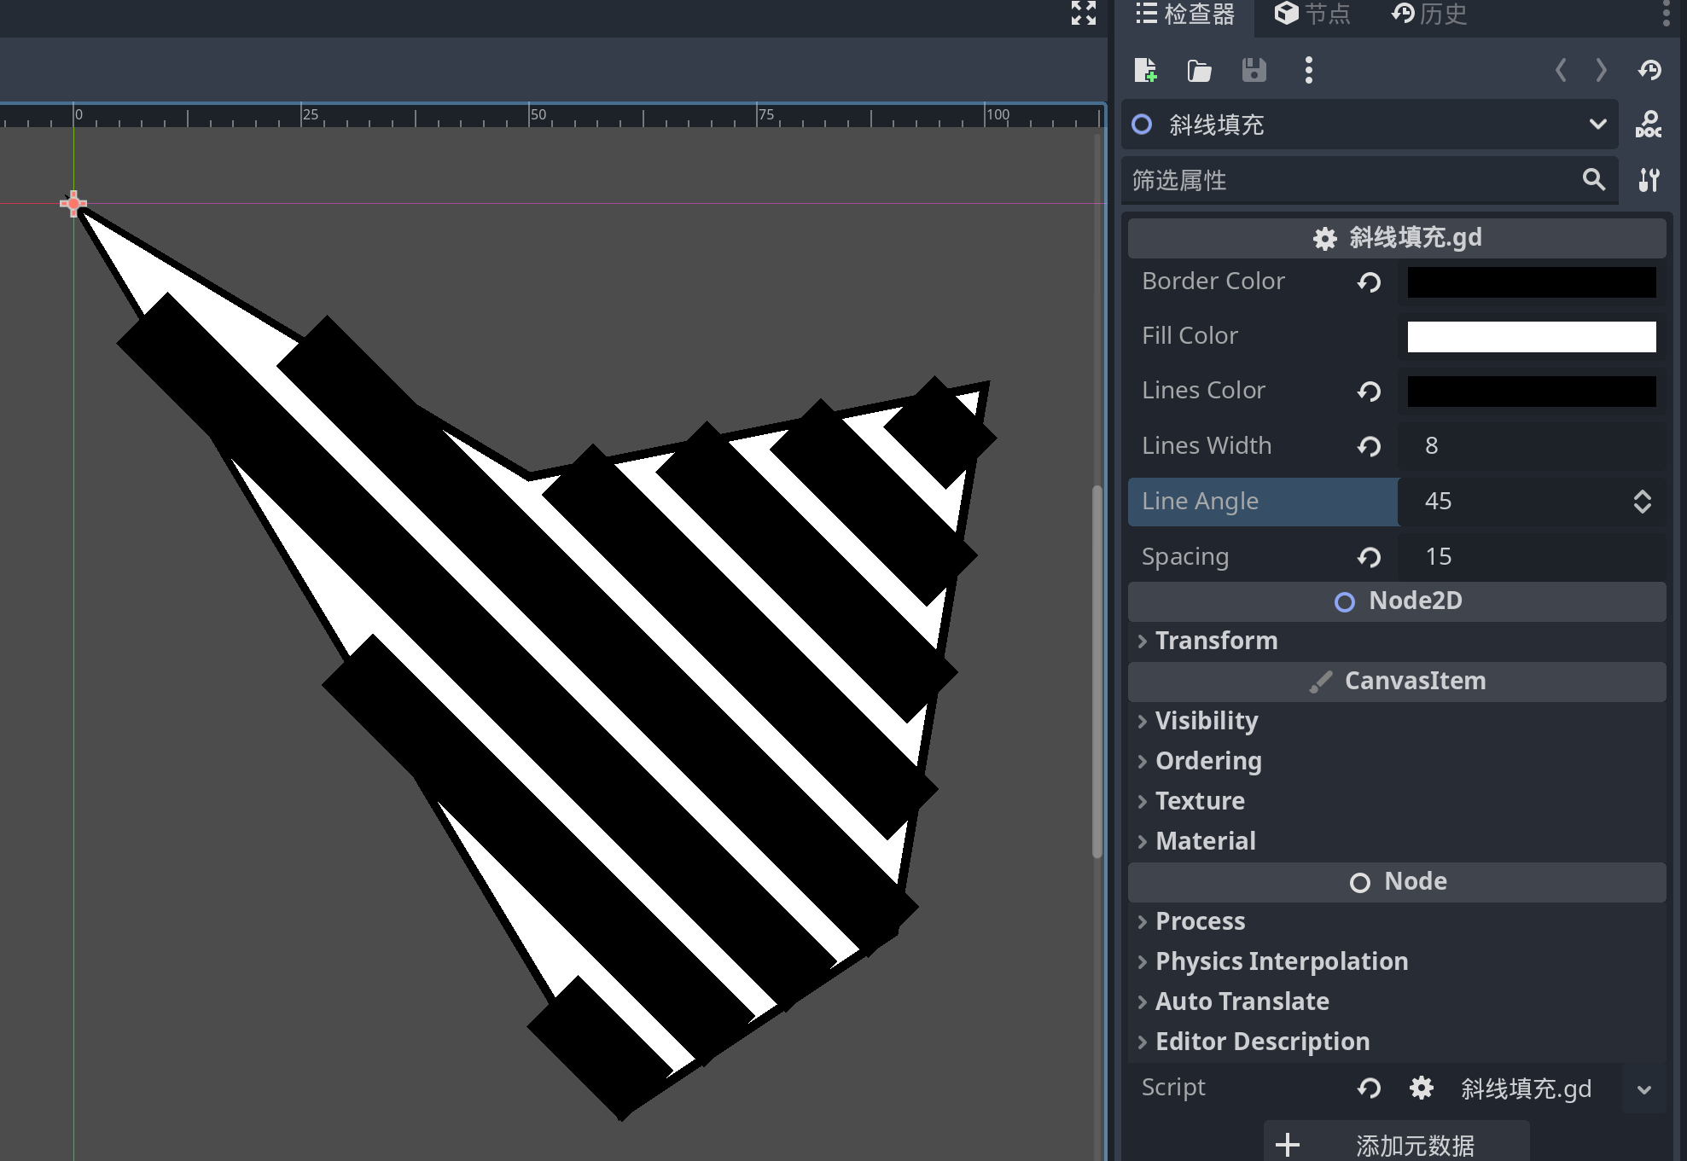
Task: Open the Fill Color picker swatch
Action: click(1532, 337)
